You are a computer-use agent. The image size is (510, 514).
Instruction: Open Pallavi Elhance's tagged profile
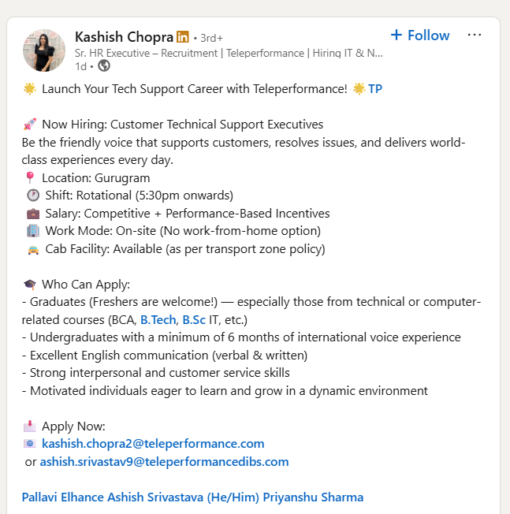(x=66, y=497)
